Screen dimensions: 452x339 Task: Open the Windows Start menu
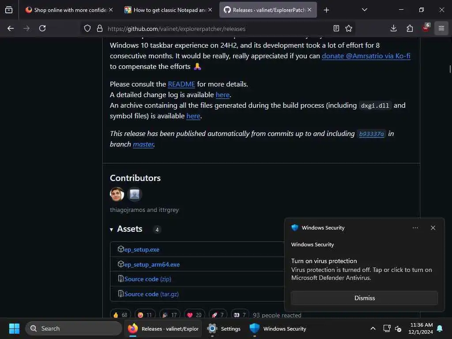(x=14, y=328)
